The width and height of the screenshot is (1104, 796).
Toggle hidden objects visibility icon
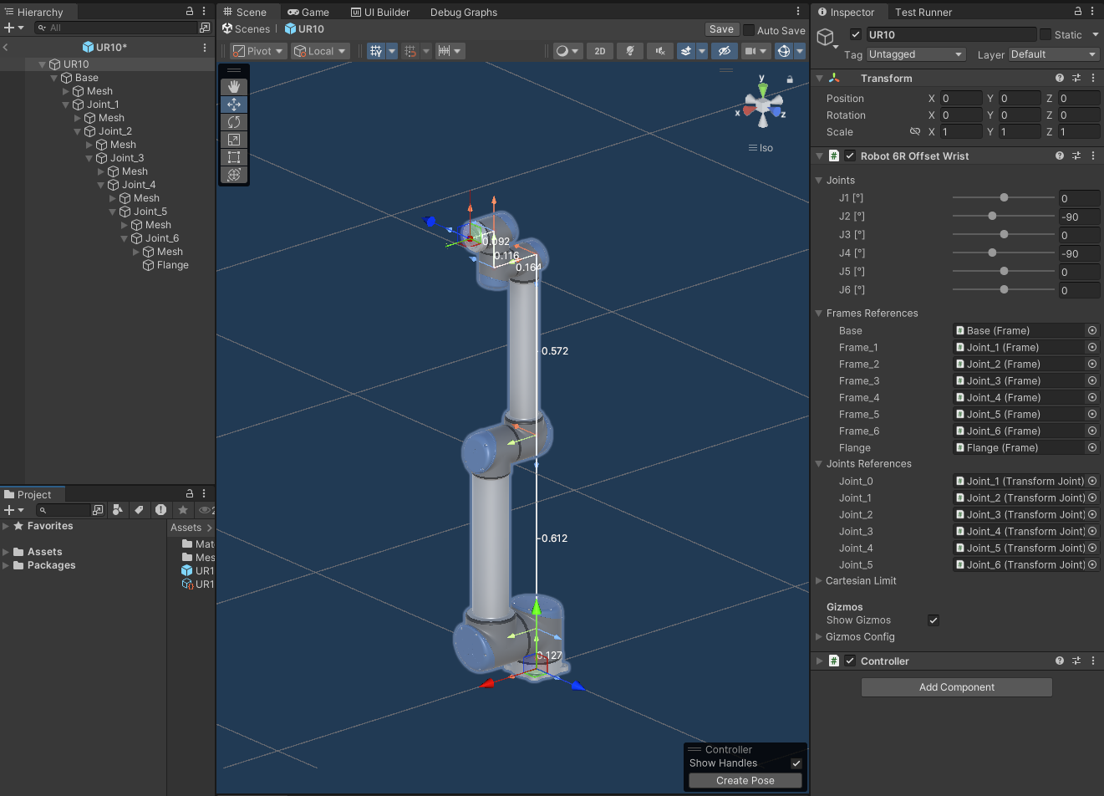[x=725, y=51]
